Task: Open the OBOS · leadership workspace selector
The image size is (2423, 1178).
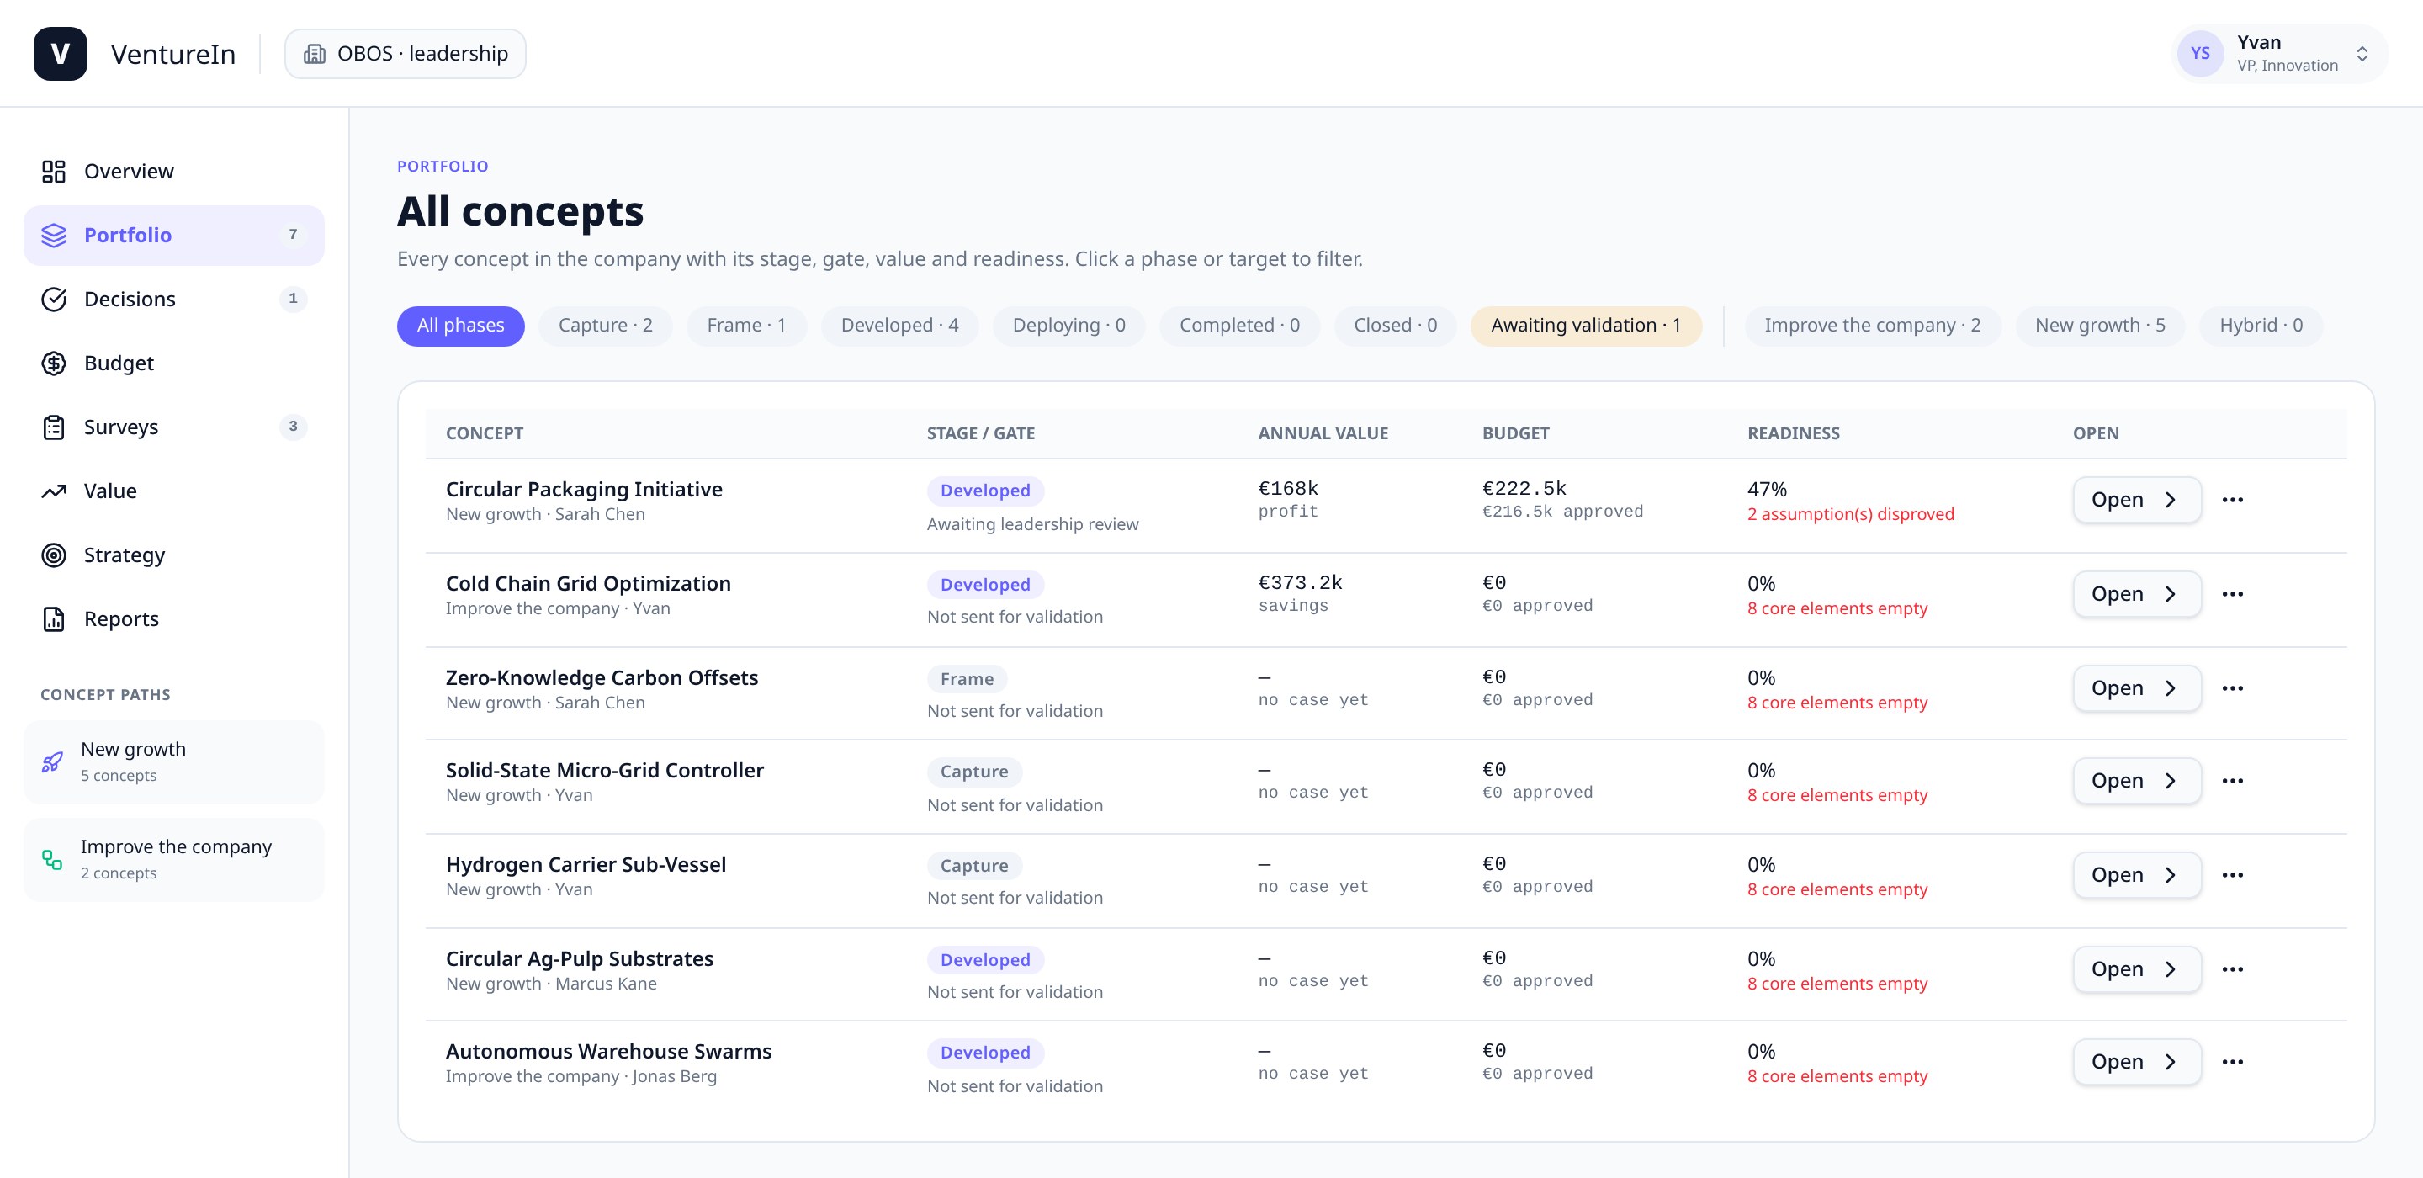Action: click(406, 54)
